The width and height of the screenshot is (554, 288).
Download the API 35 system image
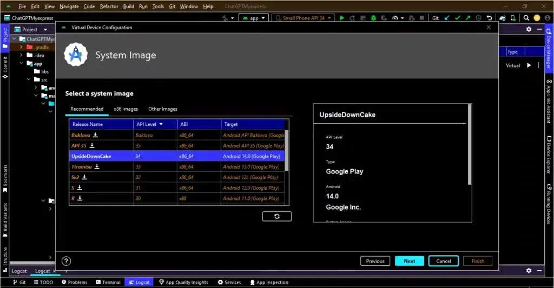click(92, 145)
